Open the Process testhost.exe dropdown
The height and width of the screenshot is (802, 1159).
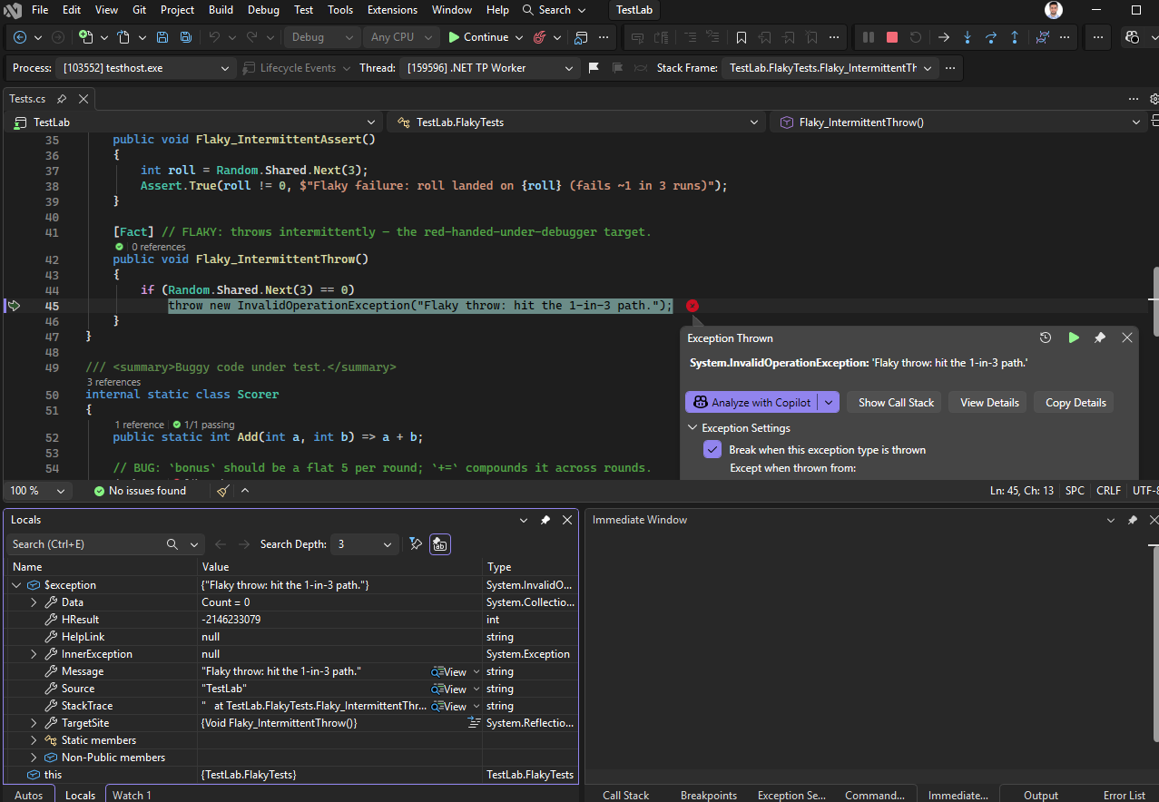[x=146, y=68]
